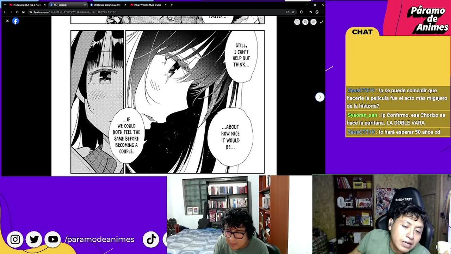Bookmark this page with star icon

click(293, 12)
